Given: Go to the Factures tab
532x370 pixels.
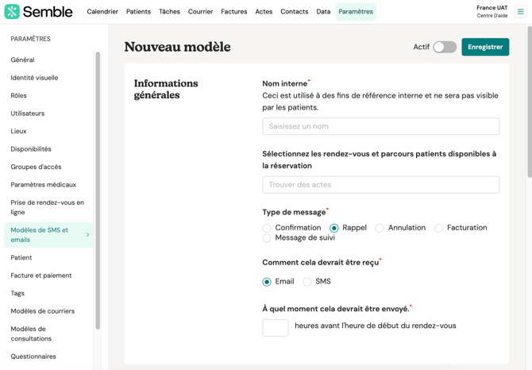Looking at the screenshot, I should click(233, 12).
